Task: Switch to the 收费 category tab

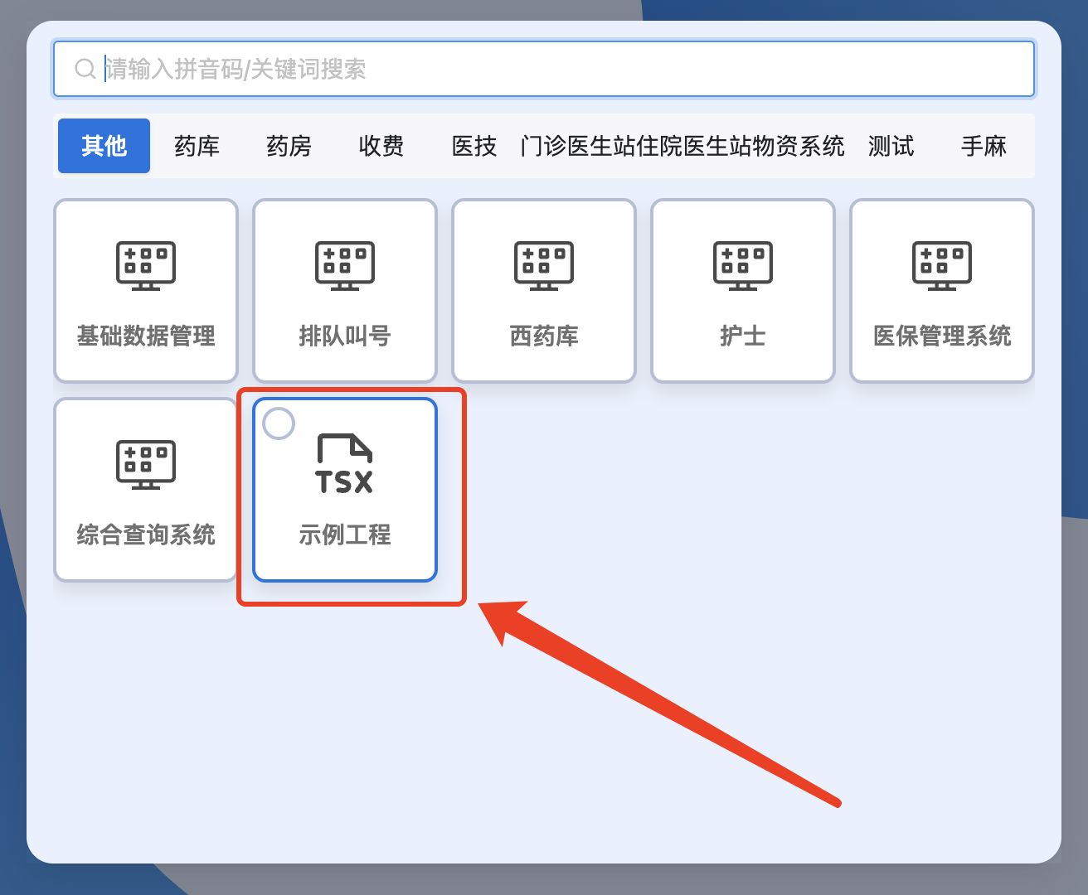Action: [381, 146]
